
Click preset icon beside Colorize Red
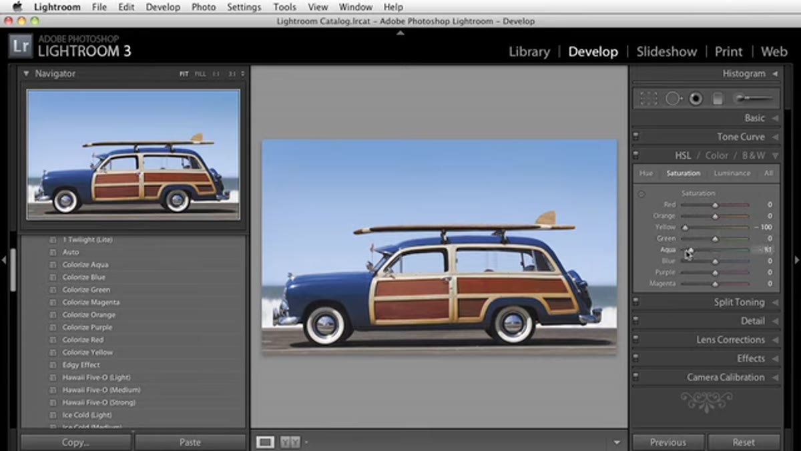[x=53, y=340]
